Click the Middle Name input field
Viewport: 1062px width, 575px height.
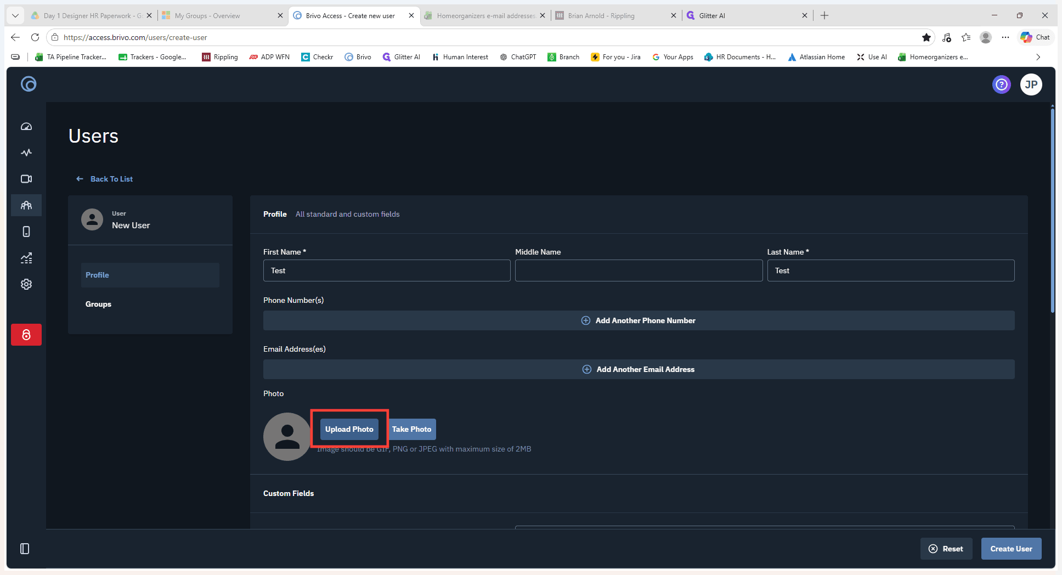click(639, 270)
